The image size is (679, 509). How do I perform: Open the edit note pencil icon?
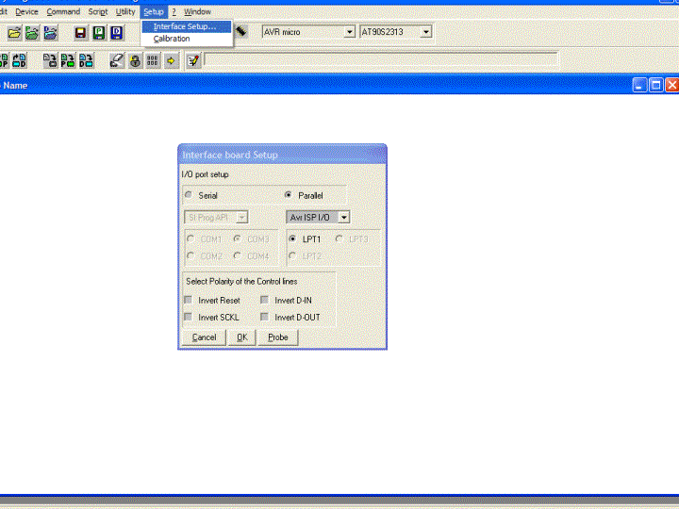(x=193, y=60)
